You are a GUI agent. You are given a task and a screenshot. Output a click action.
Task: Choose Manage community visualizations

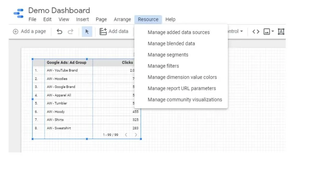click(185, 99)
